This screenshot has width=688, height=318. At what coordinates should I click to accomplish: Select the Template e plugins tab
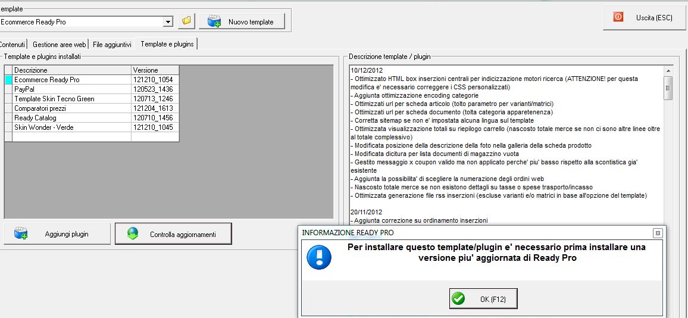click(167, 44)
